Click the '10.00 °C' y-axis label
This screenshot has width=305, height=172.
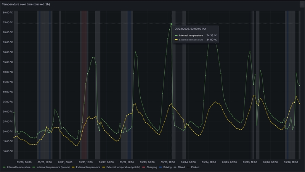pyautogui.click(x=8, y=151)
